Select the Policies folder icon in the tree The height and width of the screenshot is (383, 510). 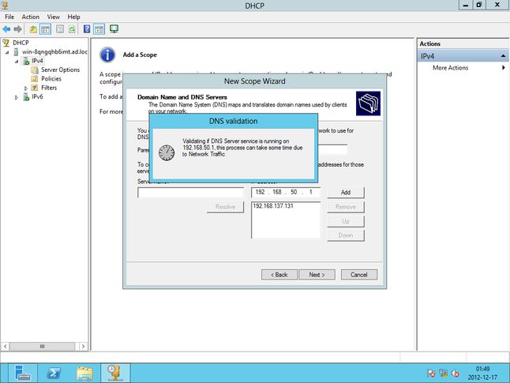[x=35, y=79]
